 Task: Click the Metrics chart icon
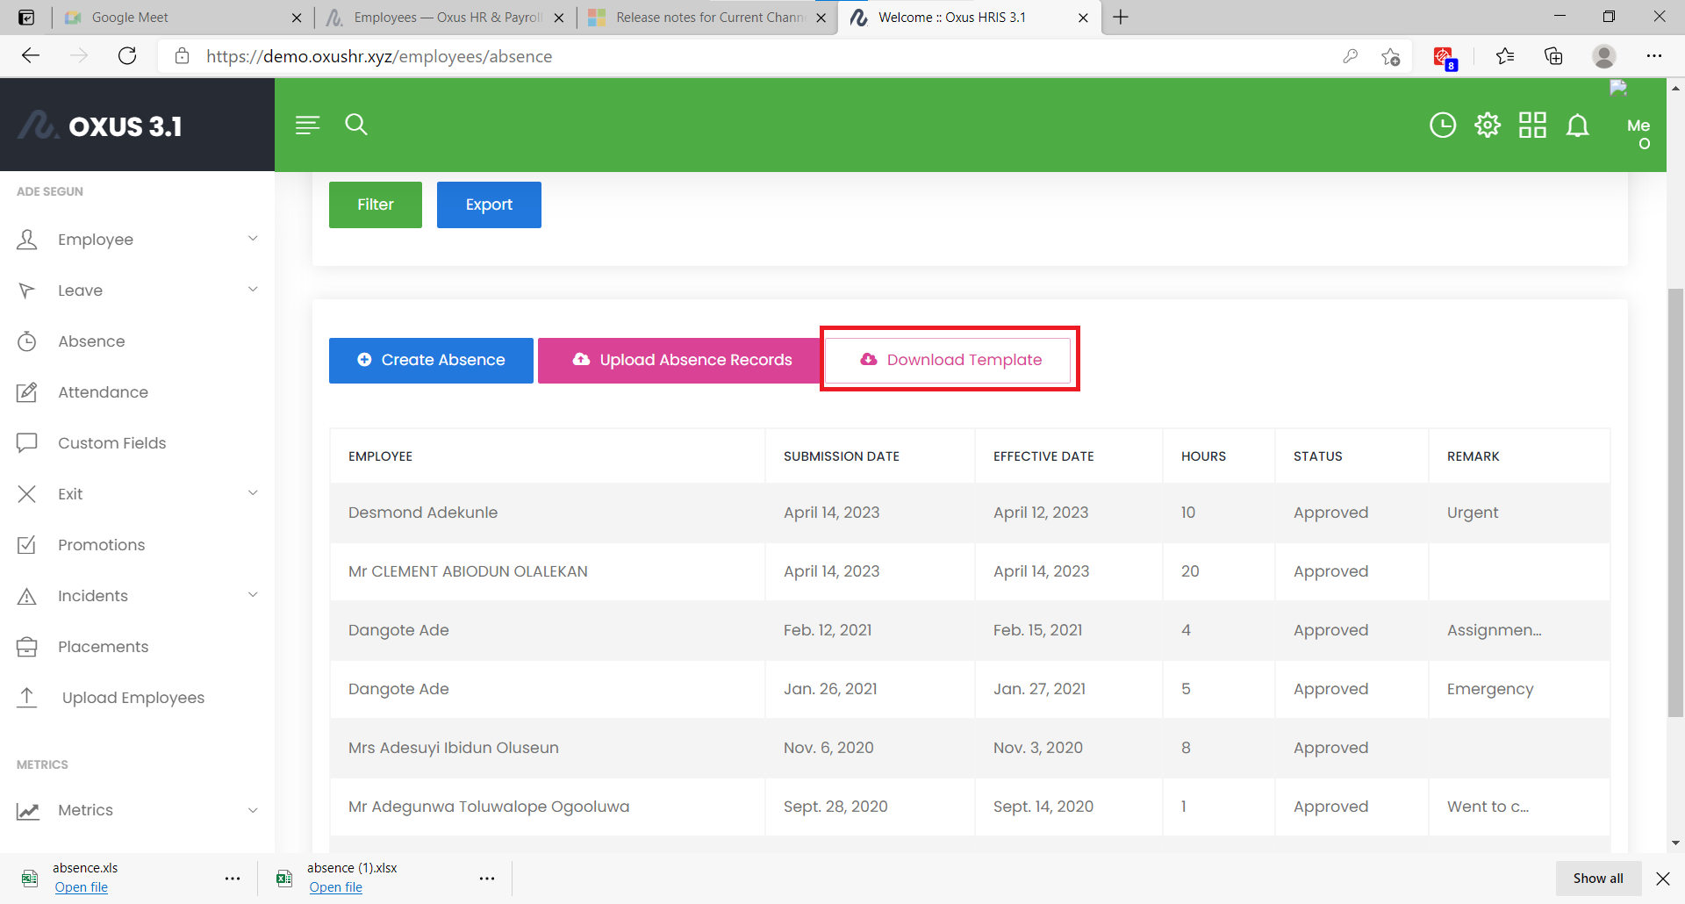click(x=27, y=810)
